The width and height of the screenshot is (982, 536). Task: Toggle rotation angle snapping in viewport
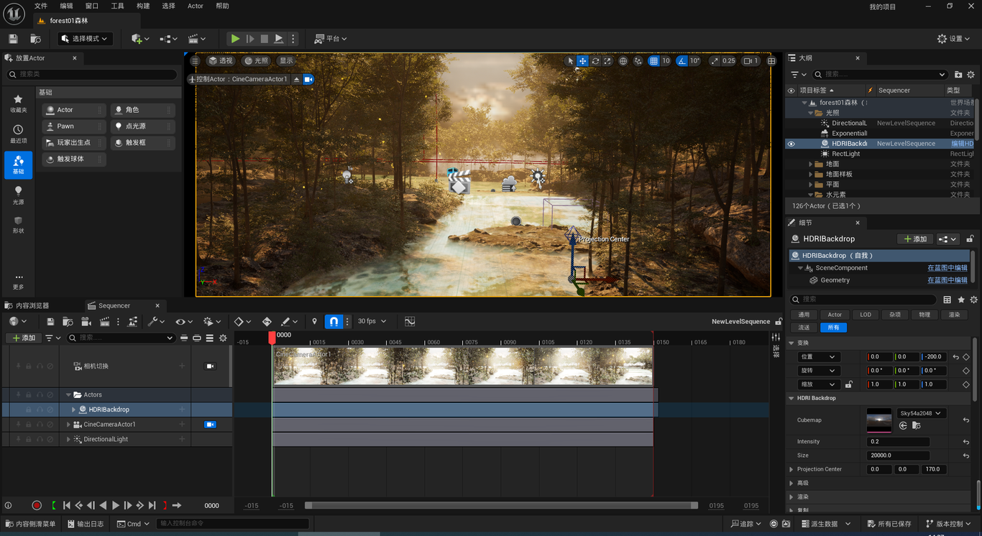click(x=682, y=61)
